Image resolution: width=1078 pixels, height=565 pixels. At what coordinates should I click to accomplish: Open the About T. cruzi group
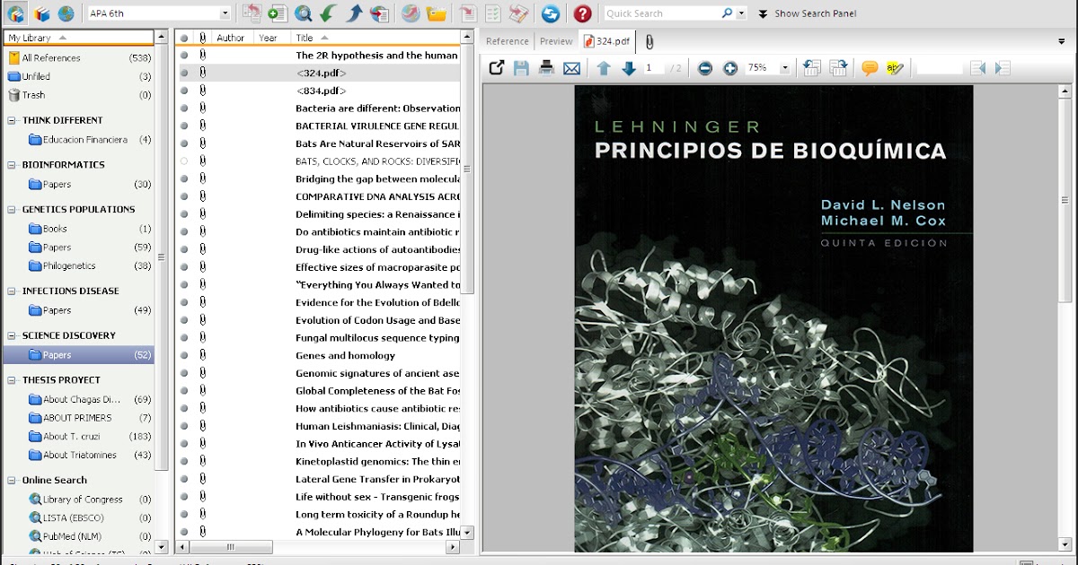click(x=73, y=437)
